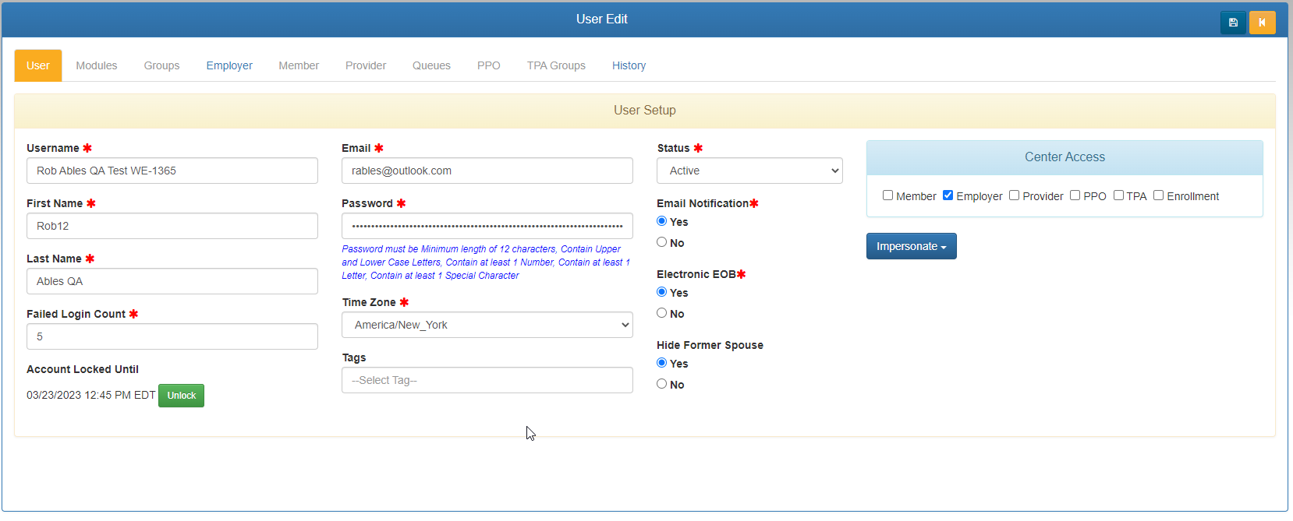Enable the Member center access checkbox
This screenshot has height=521, width=1293.
click(887, 195)
